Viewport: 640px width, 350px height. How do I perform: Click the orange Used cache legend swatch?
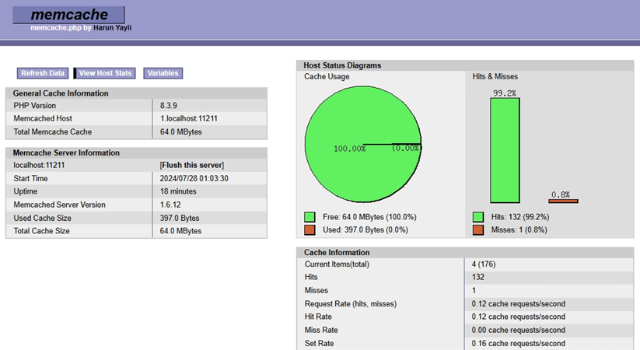[310, 230]
